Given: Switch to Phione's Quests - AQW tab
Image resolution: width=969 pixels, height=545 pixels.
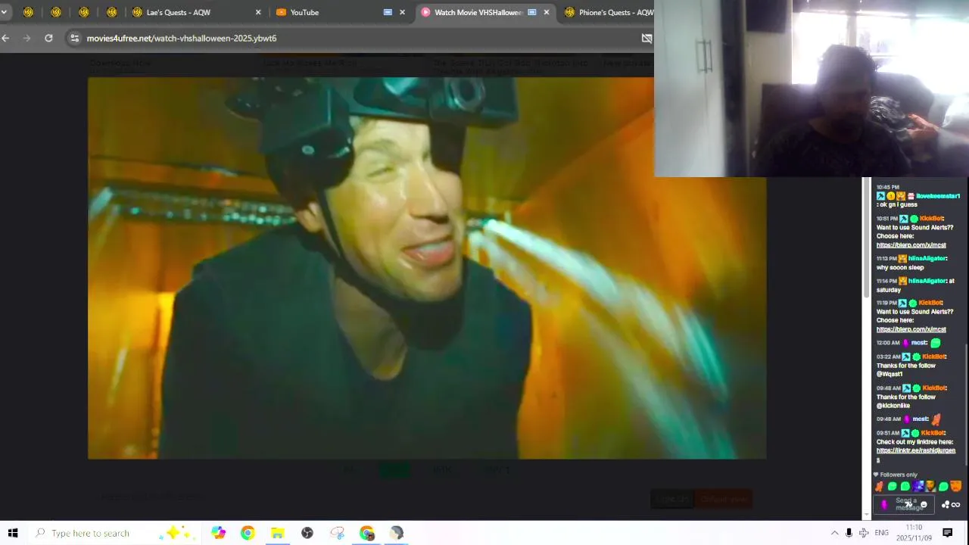Looking at the screenshot, I should pos(608,12).
